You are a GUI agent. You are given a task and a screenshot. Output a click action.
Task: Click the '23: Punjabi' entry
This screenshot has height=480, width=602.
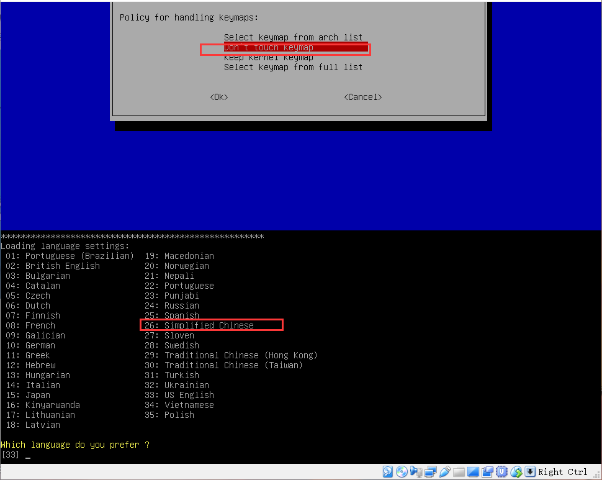(x=172, y=296)
